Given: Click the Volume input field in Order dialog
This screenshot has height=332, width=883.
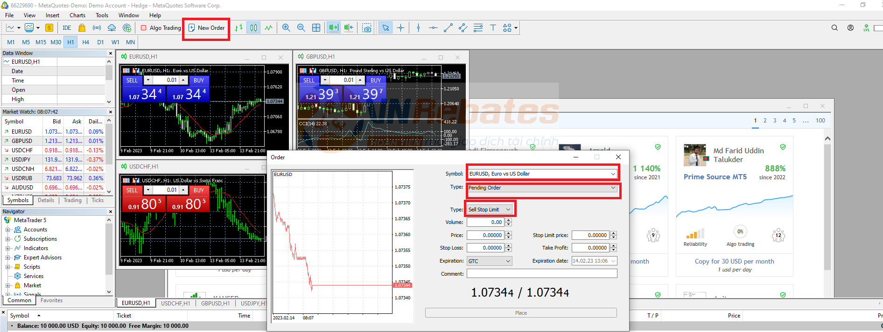Looking at the screenshot, I should (x=486, y=223).
